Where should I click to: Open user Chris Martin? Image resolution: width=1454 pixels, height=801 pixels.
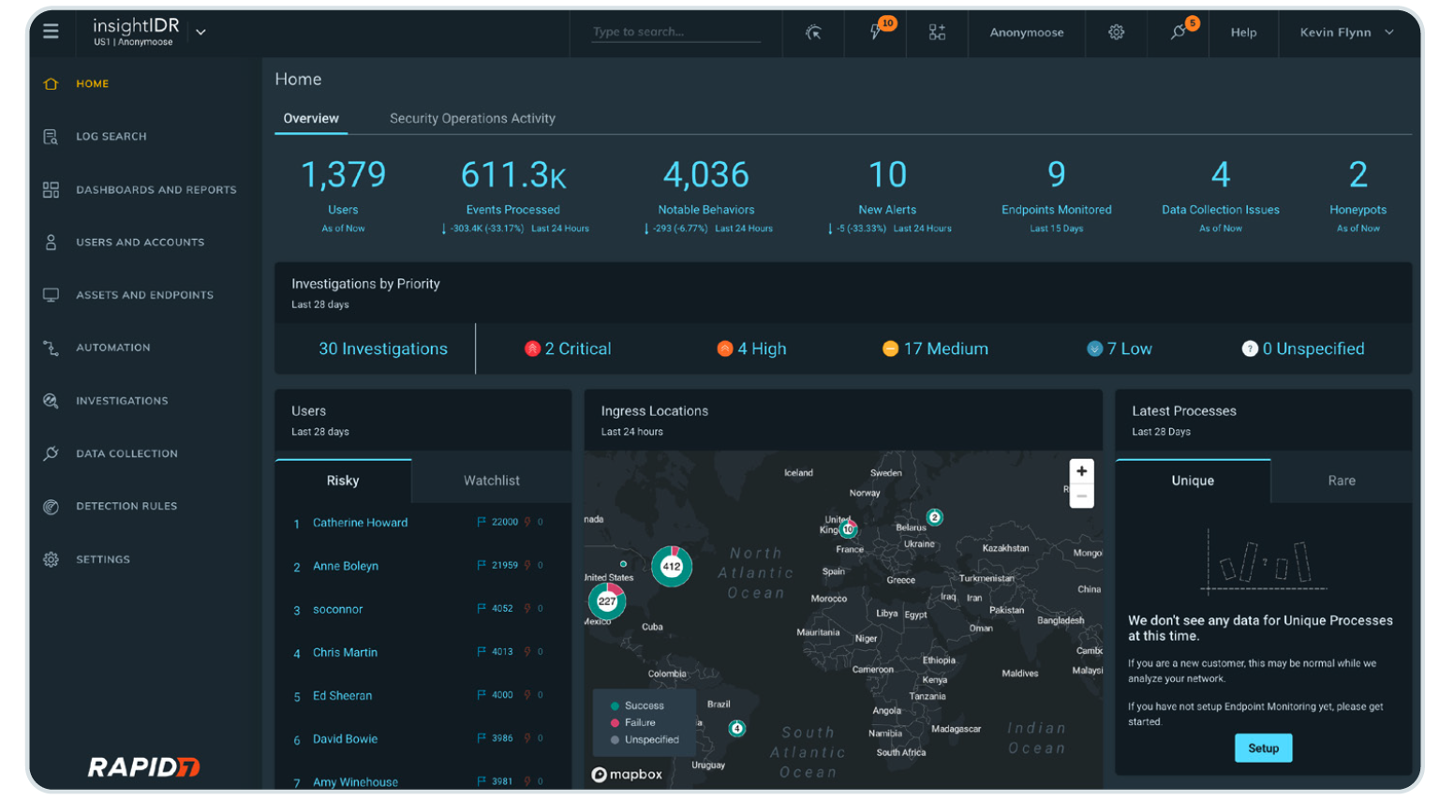click(345, 652)
